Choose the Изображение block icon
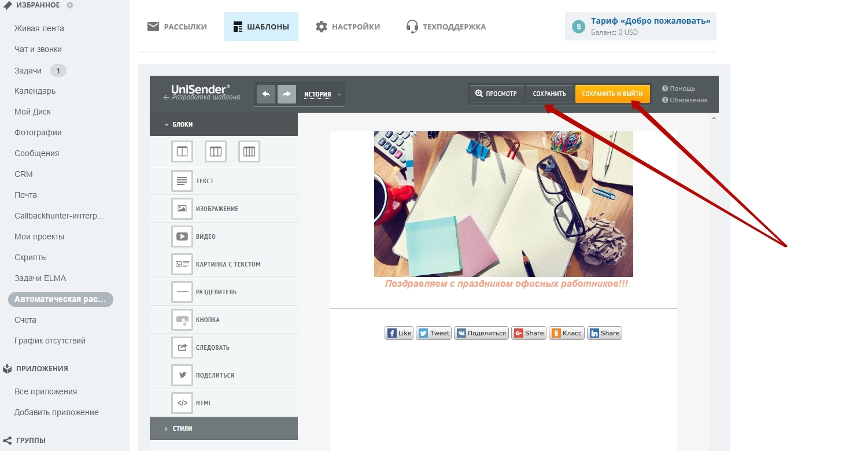This screenshot has width=857, height=451. [182, 209]
